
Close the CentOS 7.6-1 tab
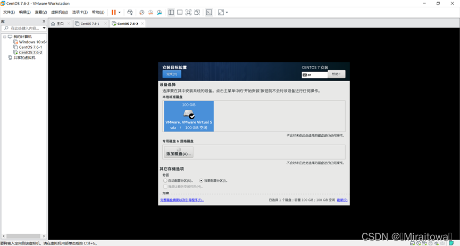[105, 24]
